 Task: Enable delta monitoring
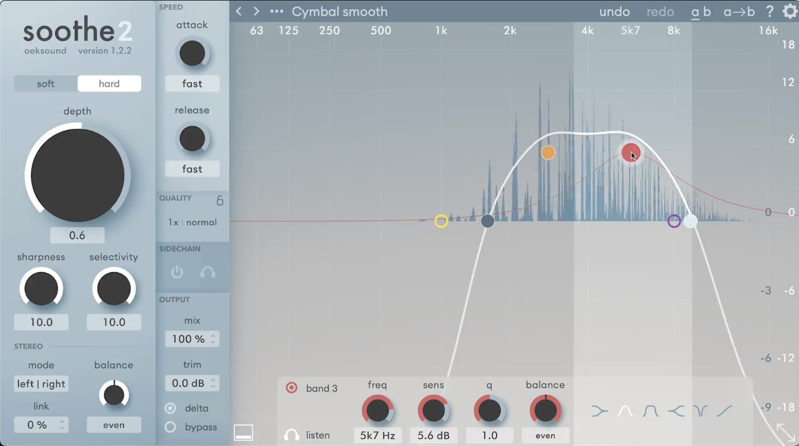coord(171,408)
